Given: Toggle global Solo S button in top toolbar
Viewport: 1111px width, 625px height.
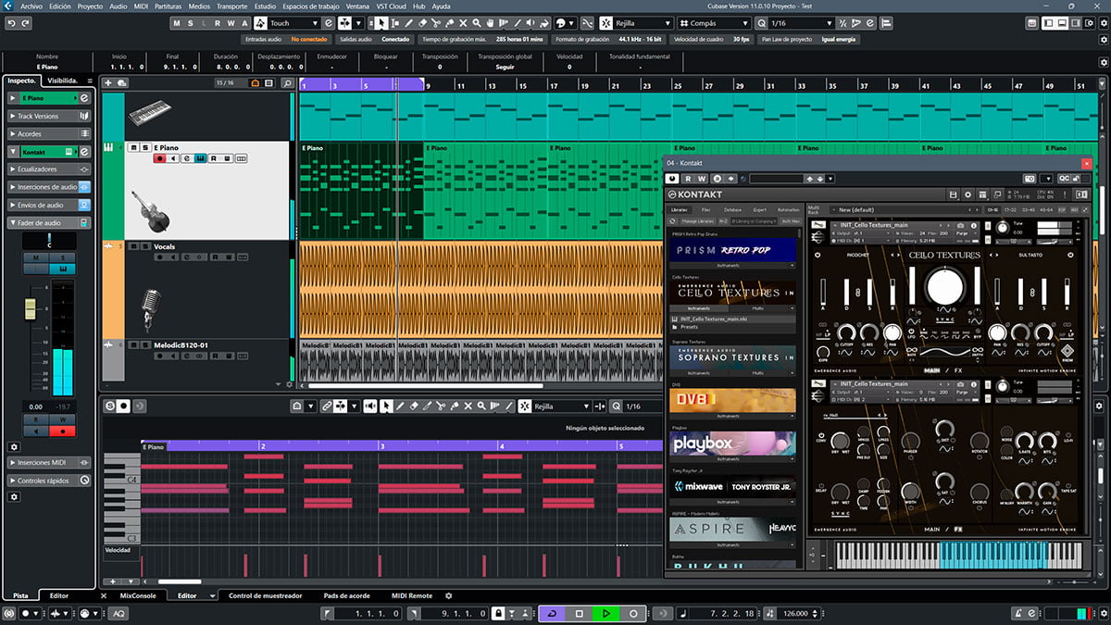Looking at the screenshot, I should (x=190, y=22).
